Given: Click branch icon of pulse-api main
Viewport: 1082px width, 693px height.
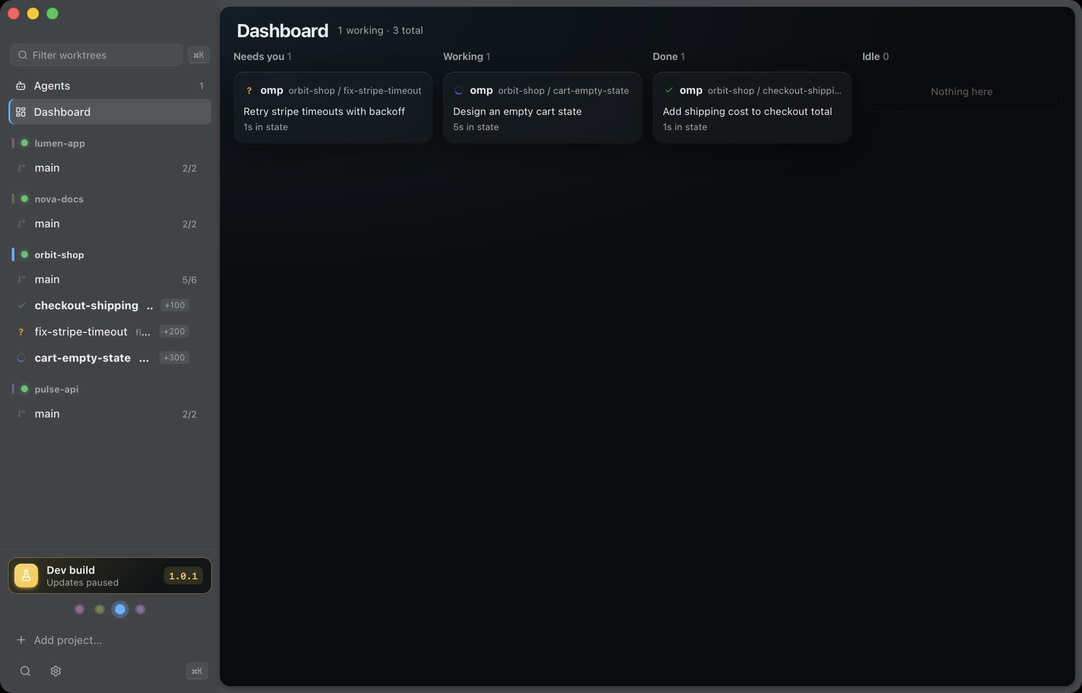Looking at the screenshot, I should 21,413.
